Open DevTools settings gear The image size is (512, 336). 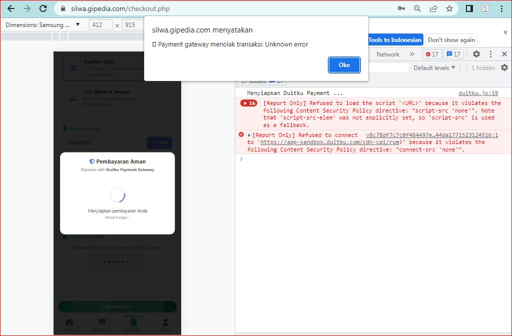[x=476, y=54]
